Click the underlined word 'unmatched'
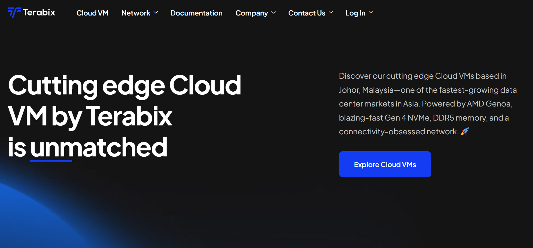Image resolution: width=533 pixels, height=248 pixels. (x=99, y=148)
